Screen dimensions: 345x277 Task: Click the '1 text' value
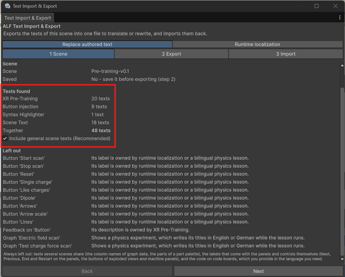pyautogui.click(x=98, y=115)
